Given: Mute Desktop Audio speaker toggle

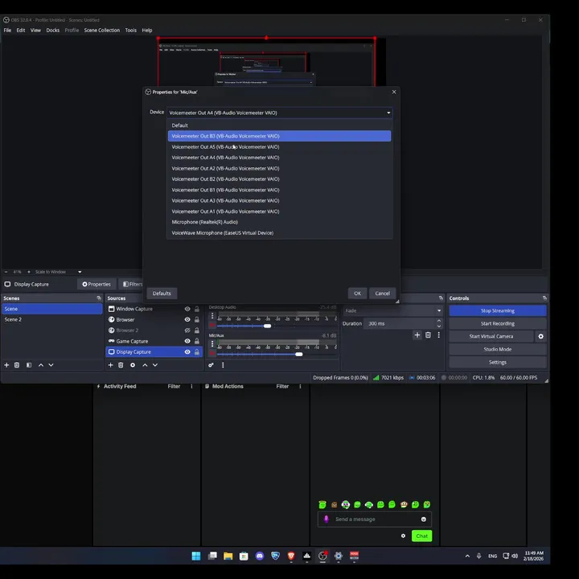Looking at the screenshot, I should (212, 326).
